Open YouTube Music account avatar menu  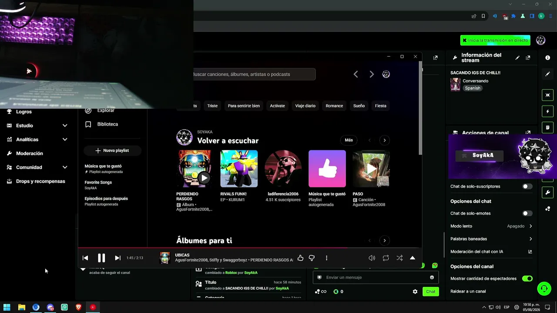tap(386, 74)
